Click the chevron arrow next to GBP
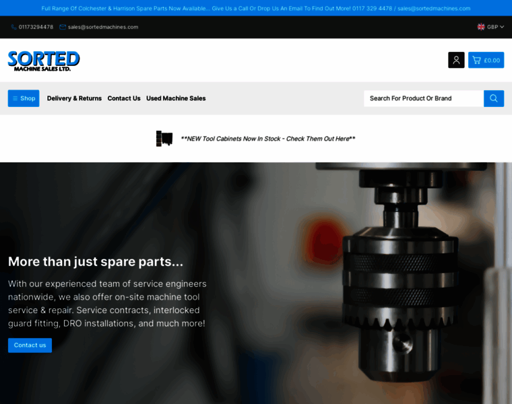 [x=502, y=27]
